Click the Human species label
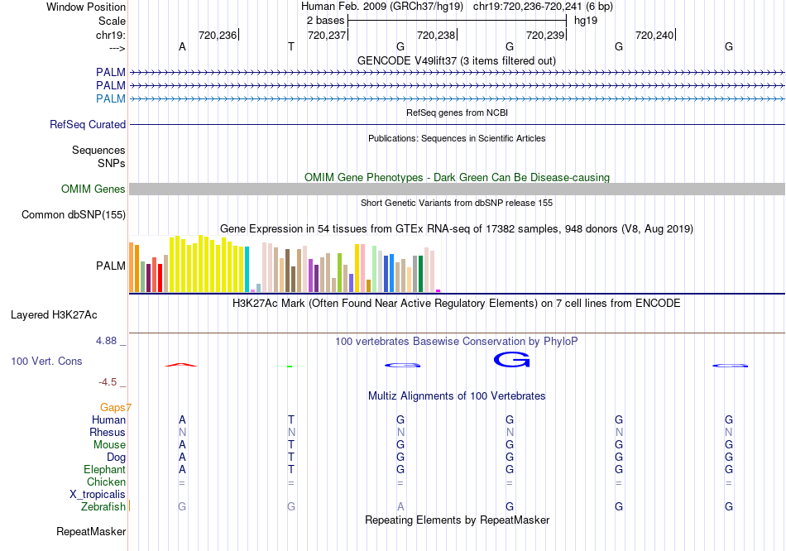This screenshot has width=786, height=551. point(108,420)
